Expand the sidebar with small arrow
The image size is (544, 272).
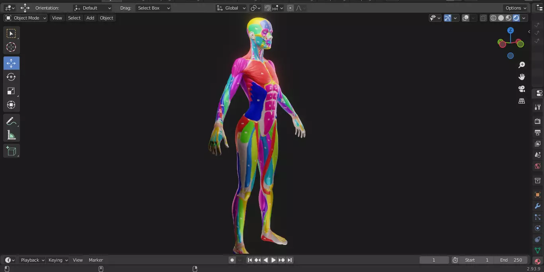[x=529, y=31]
